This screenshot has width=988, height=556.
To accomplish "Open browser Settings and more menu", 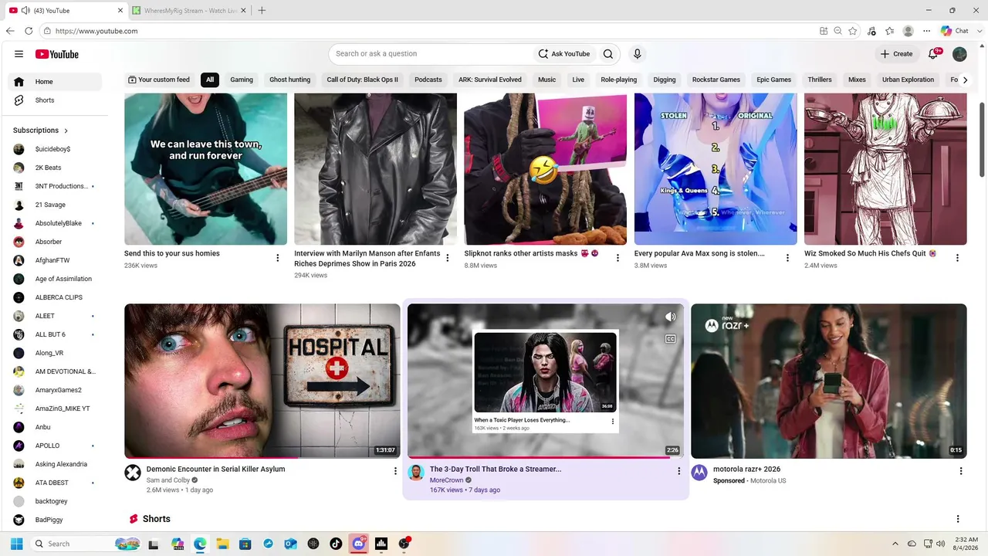I will (926, 31).
